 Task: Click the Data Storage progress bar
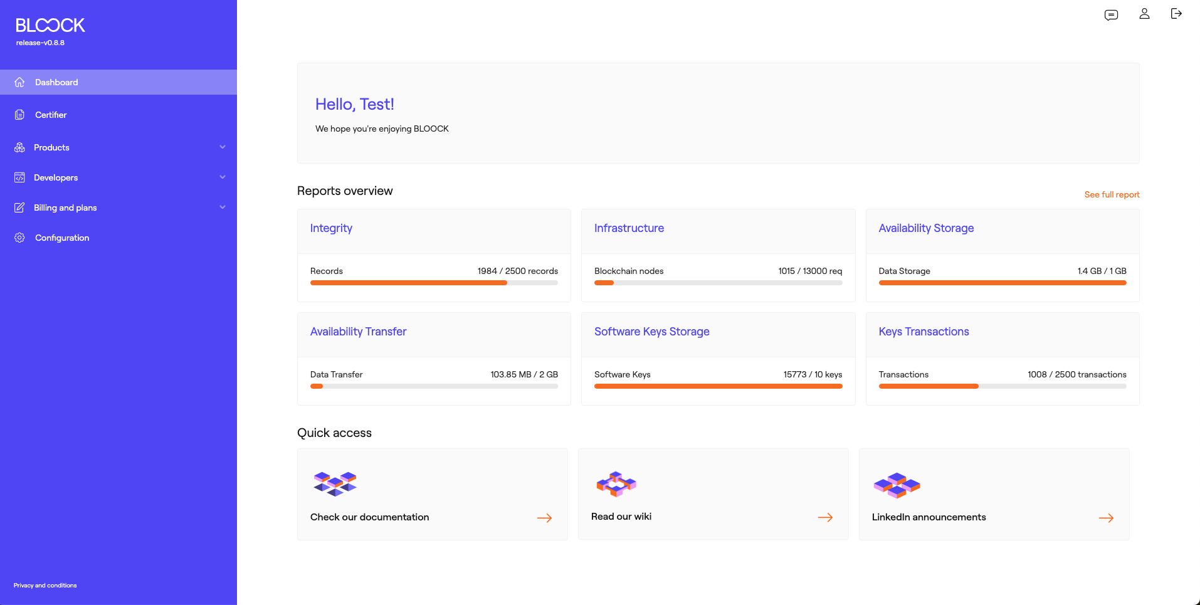[1003, 283]
